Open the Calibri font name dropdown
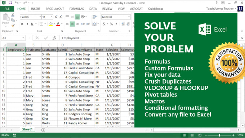 click(x=40, y=17)
